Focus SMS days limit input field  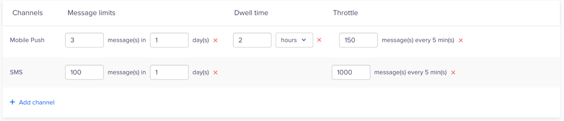click(x=169, y=72)
